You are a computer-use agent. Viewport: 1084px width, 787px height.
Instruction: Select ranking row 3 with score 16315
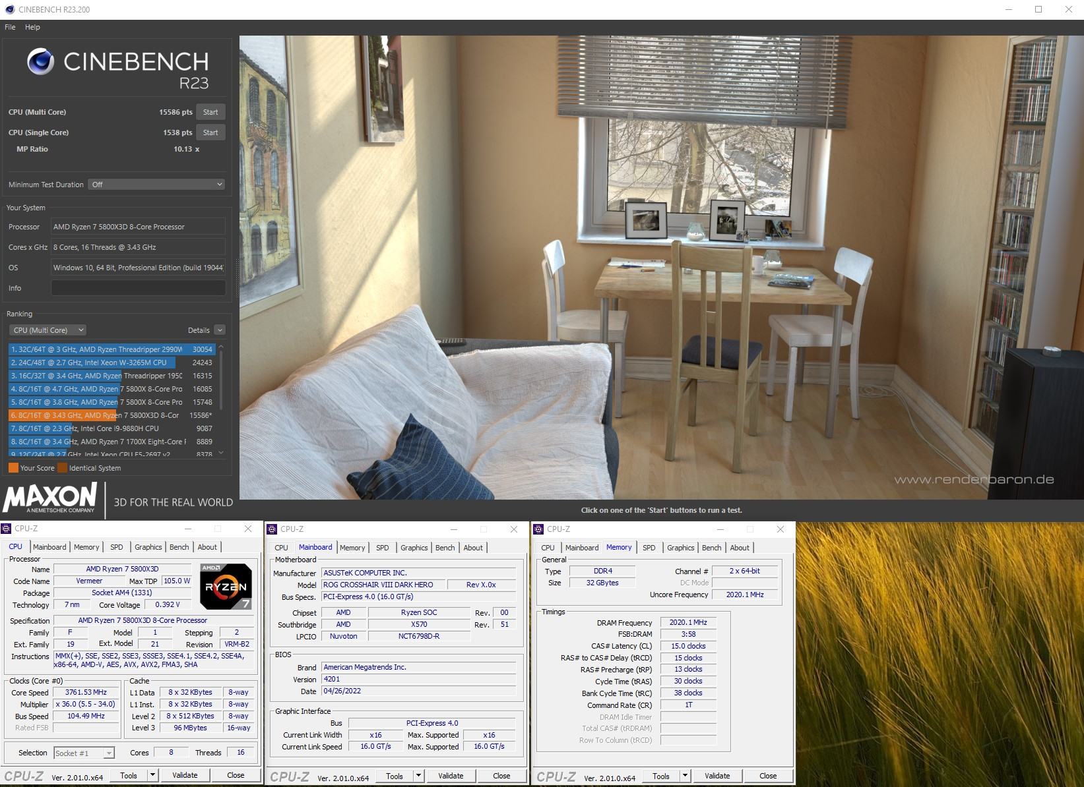click(112, 376)
